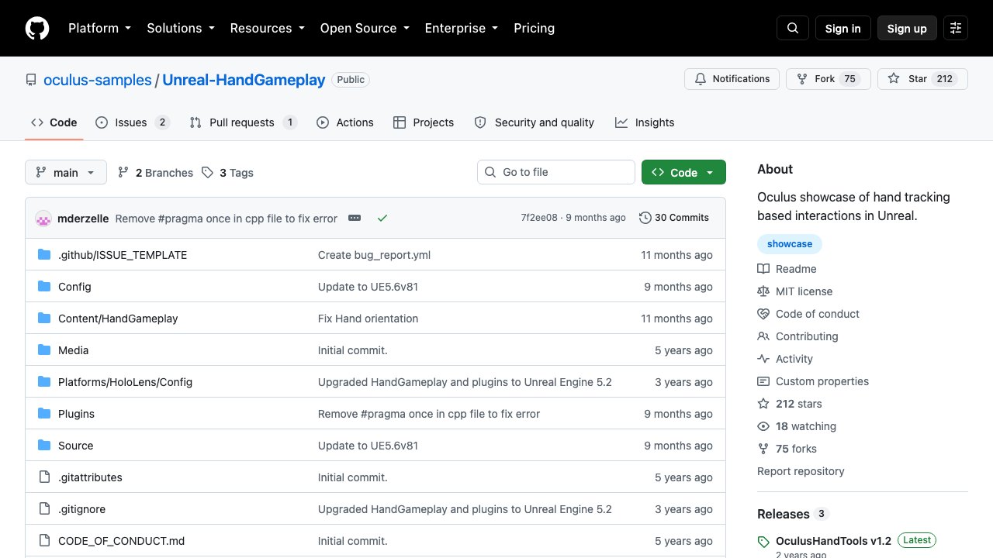View the 3 Tags link

point(227,172)
